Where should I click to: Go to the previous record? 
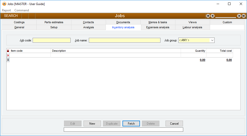click(x=213, y=16)
